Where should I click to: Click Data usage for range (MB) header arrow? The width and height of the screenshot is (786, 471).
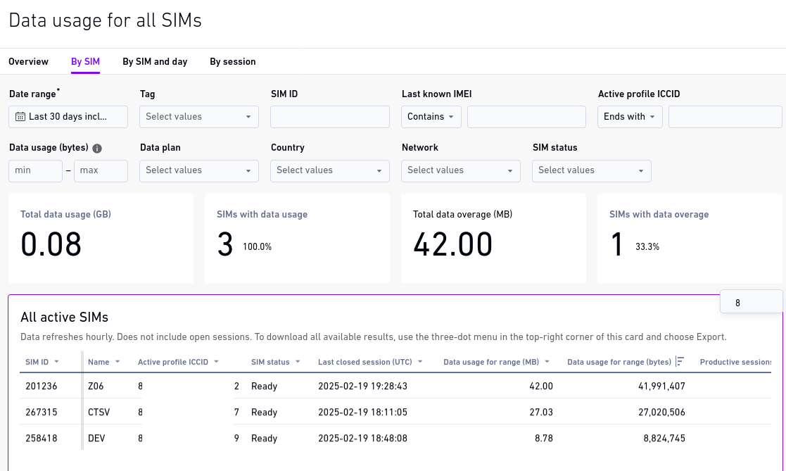pos(547,362)
